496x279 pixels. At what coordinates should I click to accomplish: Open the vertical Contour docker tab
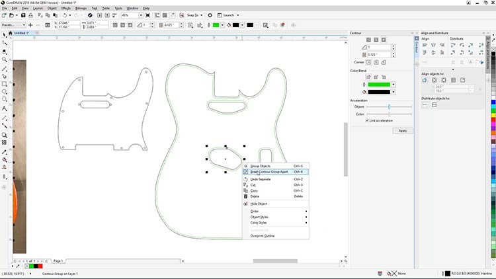tap(417, 46)
